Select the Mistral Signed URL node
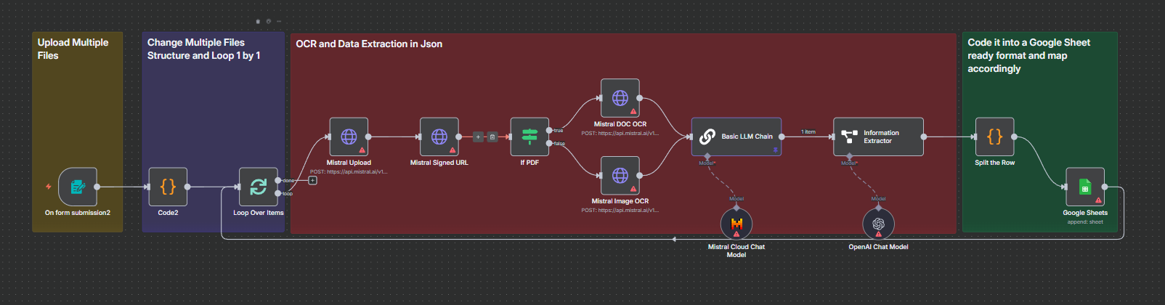The height and width of the screenshot is (305, 1165). (439, 137)
